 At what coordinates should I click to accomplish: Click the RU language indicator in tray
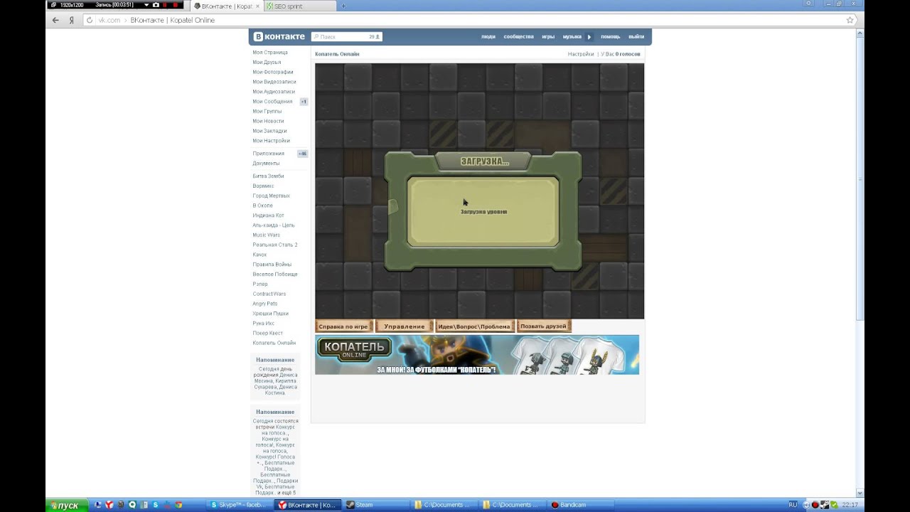click(793, 505)
